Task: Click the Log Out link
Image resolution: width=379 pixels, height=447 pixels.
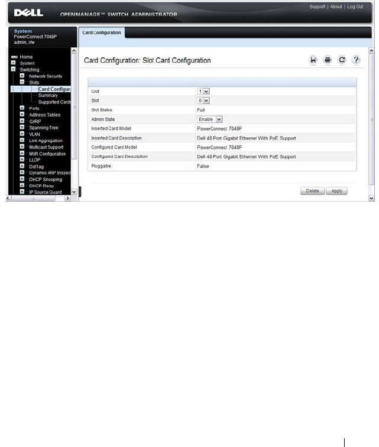Action: click(355, 7)
